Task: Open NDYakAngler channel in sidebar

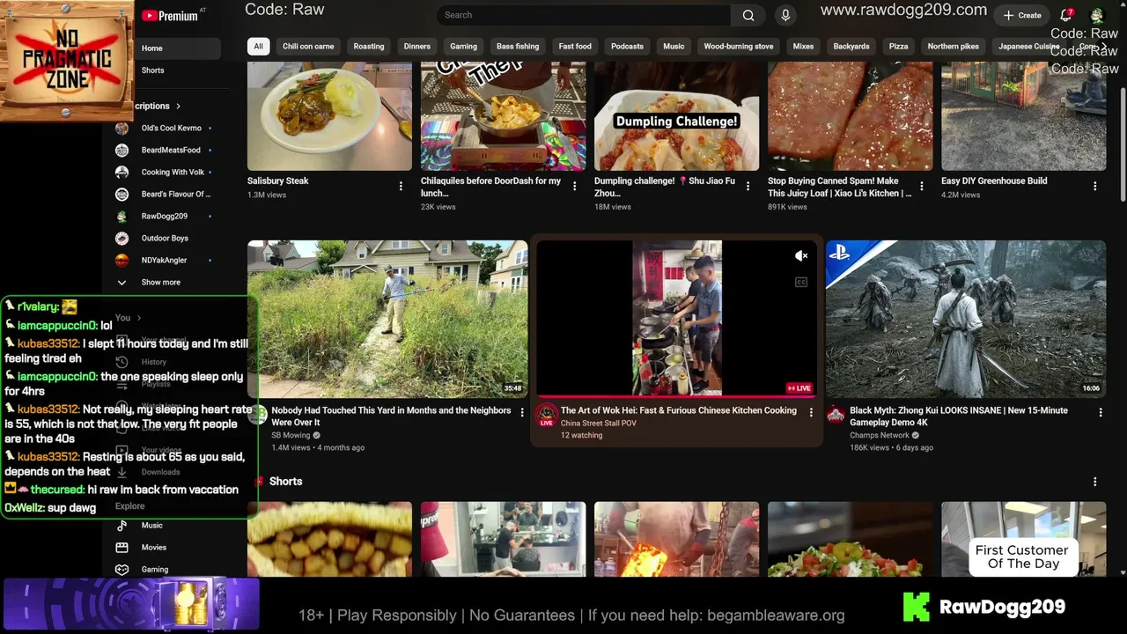Action: point(164,260)
